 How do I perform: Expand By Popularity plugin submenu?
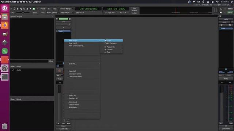coord(112,47)
